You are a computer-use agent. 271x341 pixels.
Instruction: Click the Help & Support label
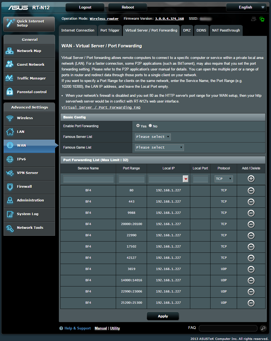(77, 328)
